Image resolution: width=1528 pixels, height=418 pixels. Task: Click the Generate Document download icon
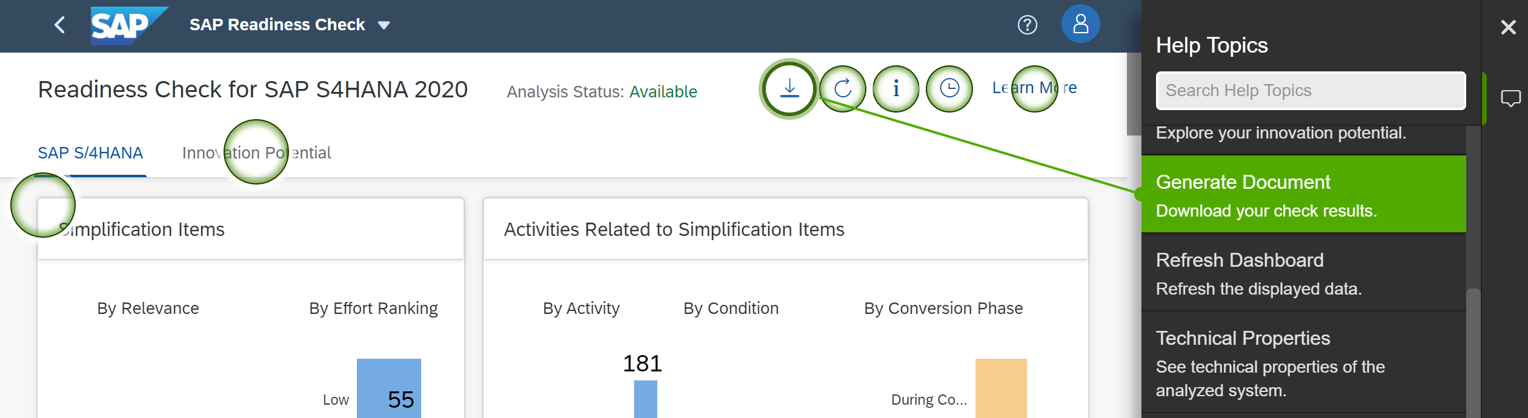point(789,89)
